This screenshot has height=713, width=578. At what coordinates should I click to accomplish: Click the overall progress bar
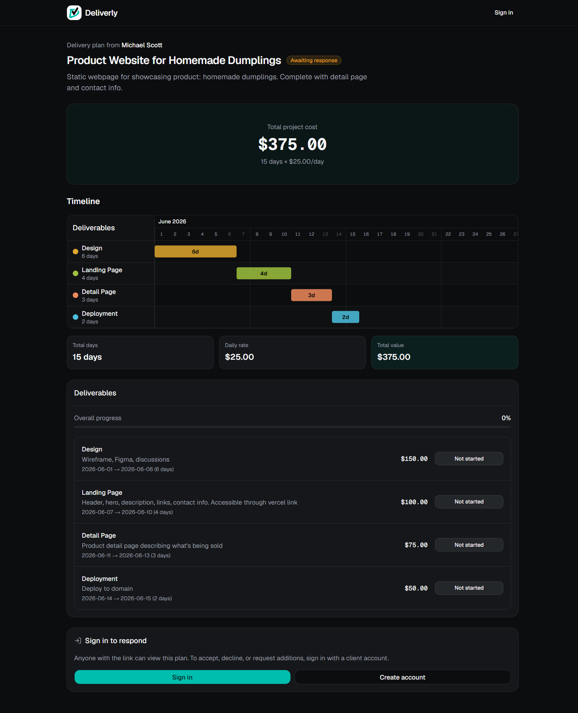293,427
